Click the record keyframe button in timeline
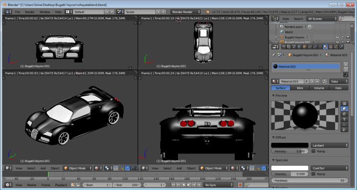Image resolution: width=357 pixels, height=190 pixels. pos(240,185)
